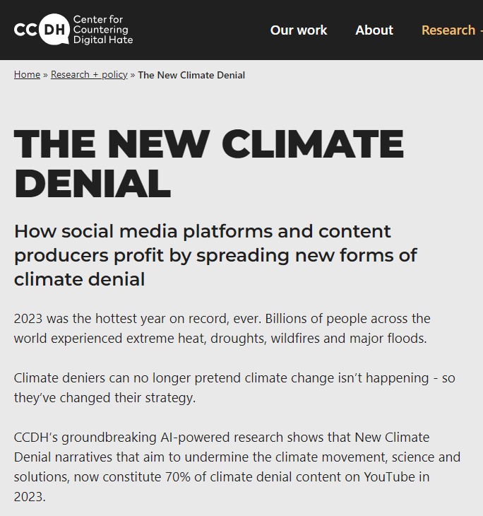Click the CC letters in the logo
Image resolution: width=483 pixels, height=516 pixels.
pyautogui.click(x=25, y=30)
